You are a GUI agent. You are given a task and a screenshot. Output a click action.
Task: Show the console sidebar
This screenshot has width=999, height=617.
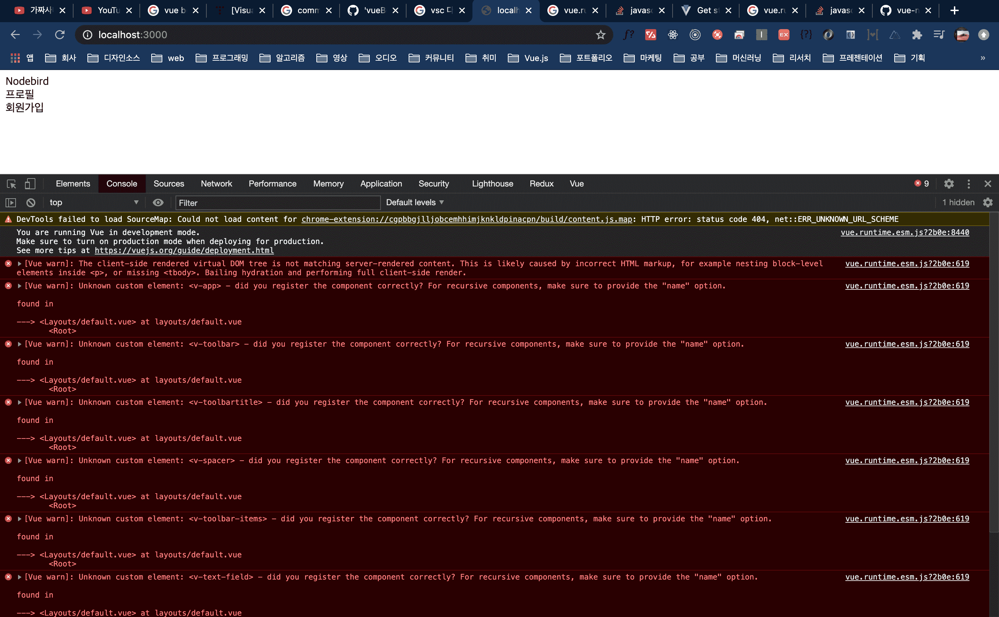tap(11, 202)
